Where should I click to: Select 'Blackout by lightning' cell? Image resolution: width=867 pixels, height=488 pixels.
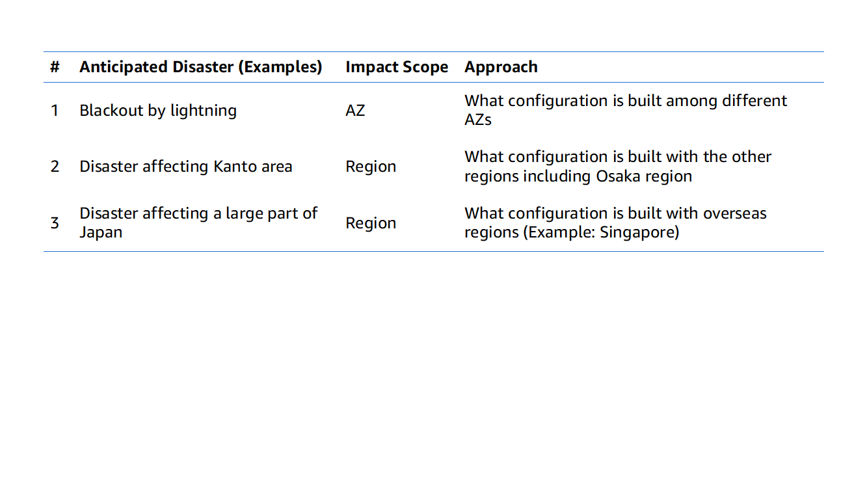pos(158,111)
